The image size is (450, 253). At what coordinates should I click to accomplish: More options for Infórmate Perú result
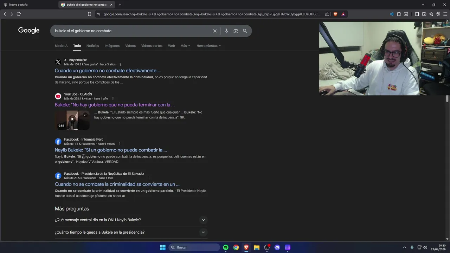click(120, 144)
